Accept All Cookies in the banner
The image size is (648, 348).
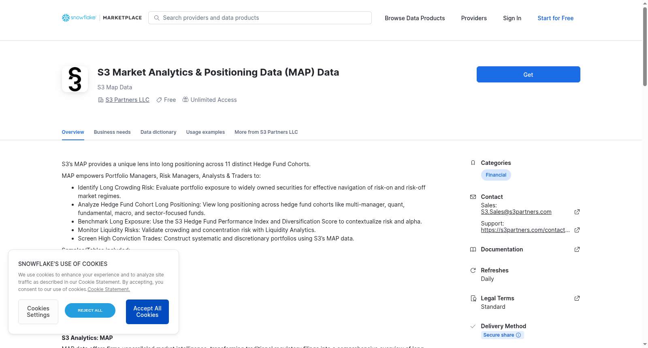pos(147,312)
